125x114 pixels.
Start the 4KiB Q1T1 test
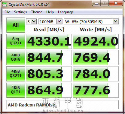click(x=16, y=90)
